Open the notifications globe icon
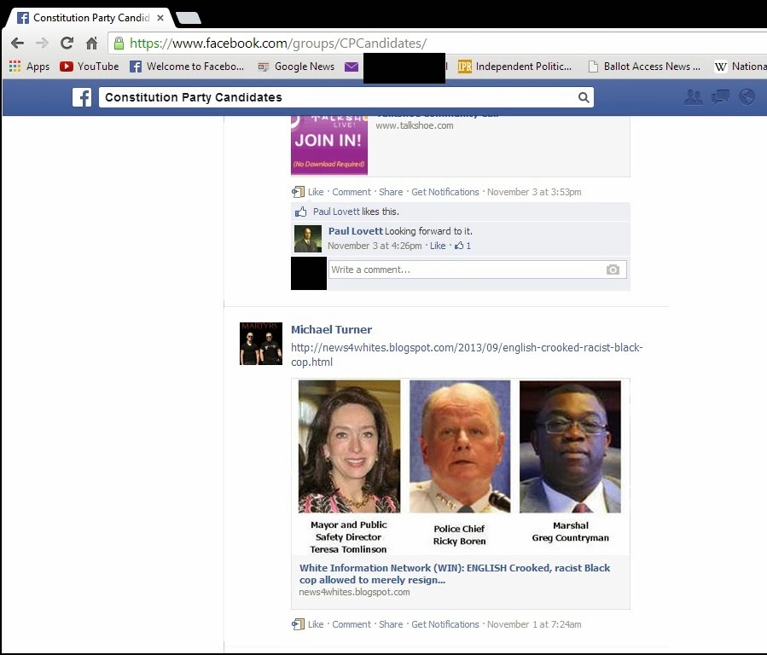 click(747, 97)
